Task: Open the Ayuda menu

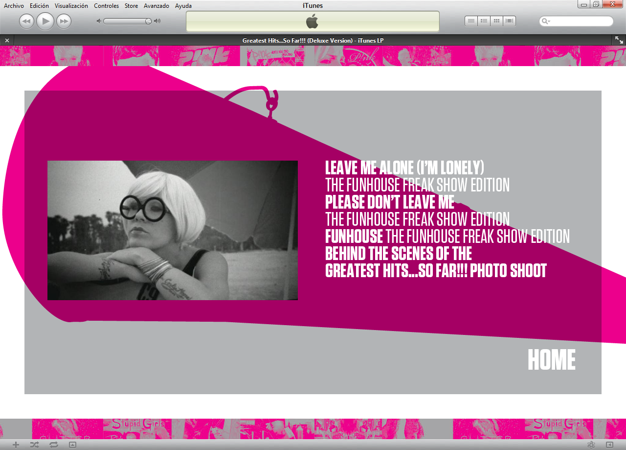Action: click(183, 6)
